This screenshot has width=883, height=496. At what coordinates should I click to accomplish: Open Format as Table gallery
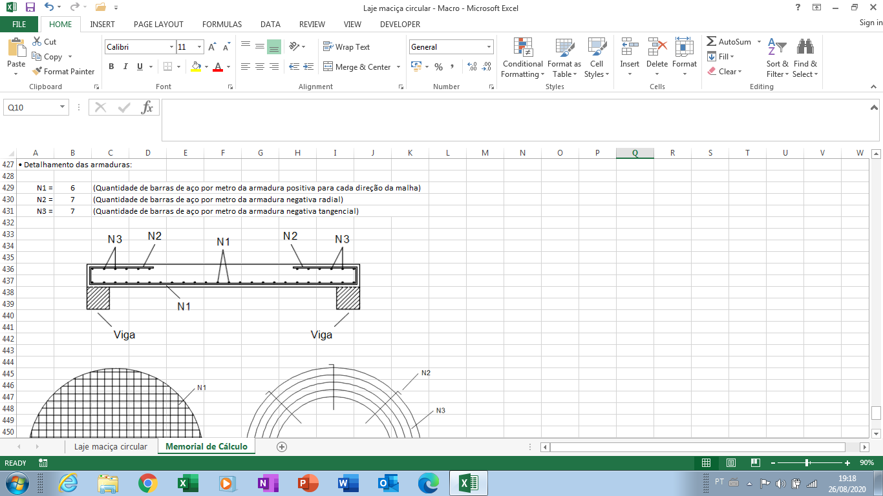[x=564, y=57]
